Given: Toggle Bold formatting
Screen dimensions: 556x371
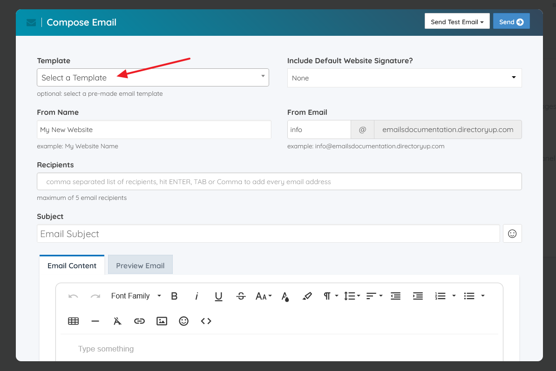Looking at the screenshot, I should pyautogui.click(x=174, y=296).
